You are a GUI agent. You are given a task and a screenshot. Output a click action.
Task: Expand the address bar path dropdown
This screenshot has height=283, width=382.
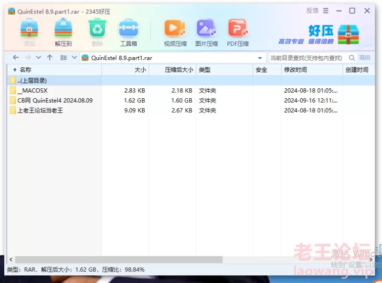[260, 58]
